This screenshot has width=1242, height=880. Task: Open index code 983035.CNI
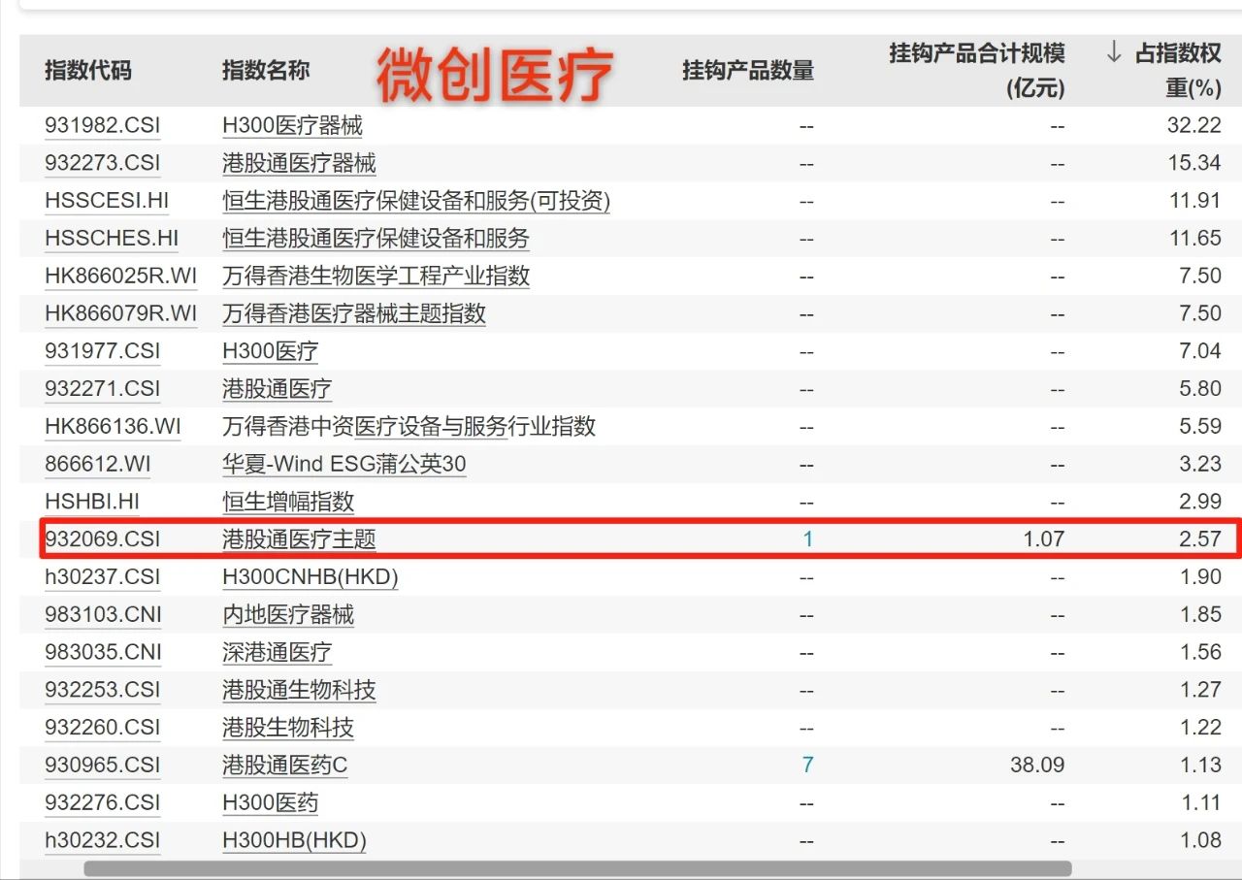pyautogui.click(x=103, y=652)
